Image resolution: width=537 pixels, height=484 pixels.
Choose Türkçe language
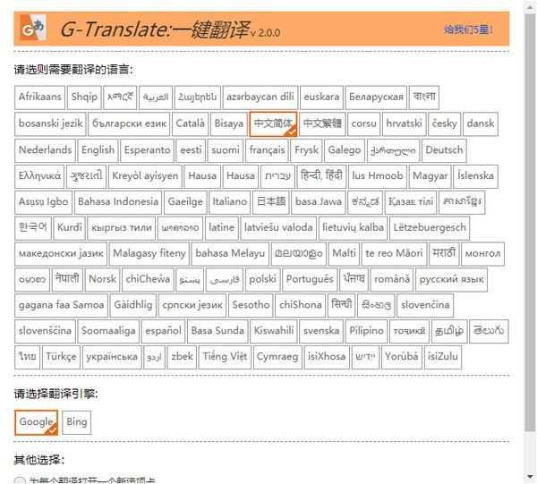point(61,357)
